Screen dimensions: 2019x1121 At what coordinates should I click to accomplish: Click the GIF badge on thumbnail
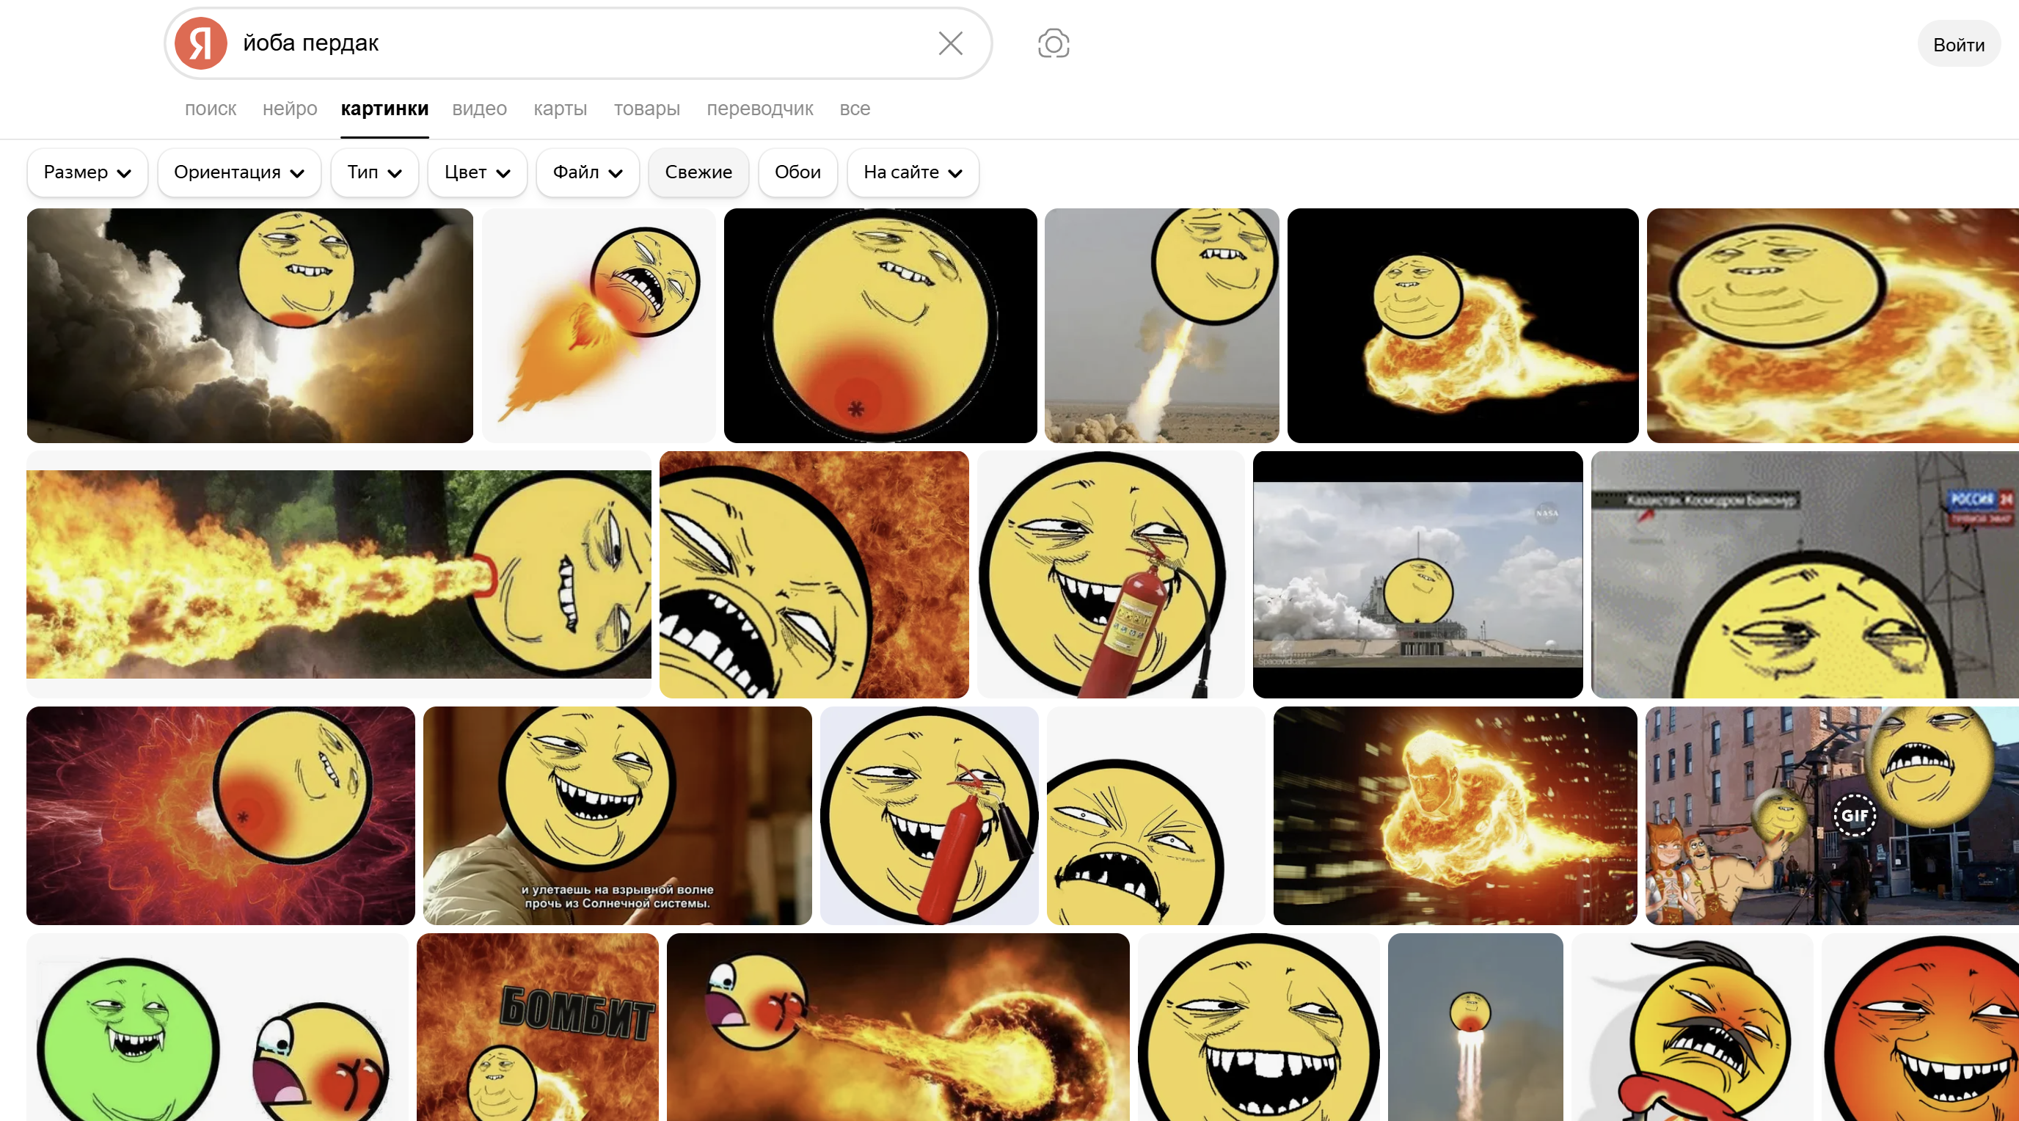(1854, 815)
